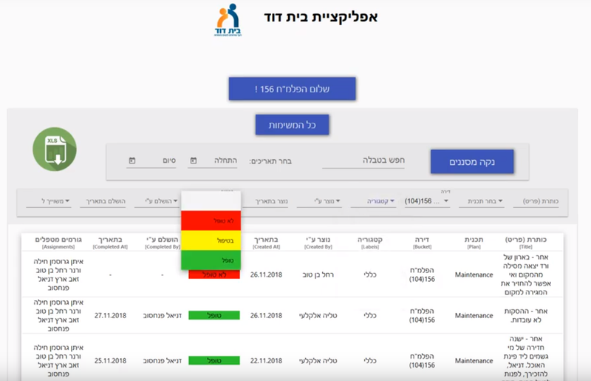The image size is (591, 381).
Task: Click the הושלם בתאריך filter field
Action: [103, 201]
